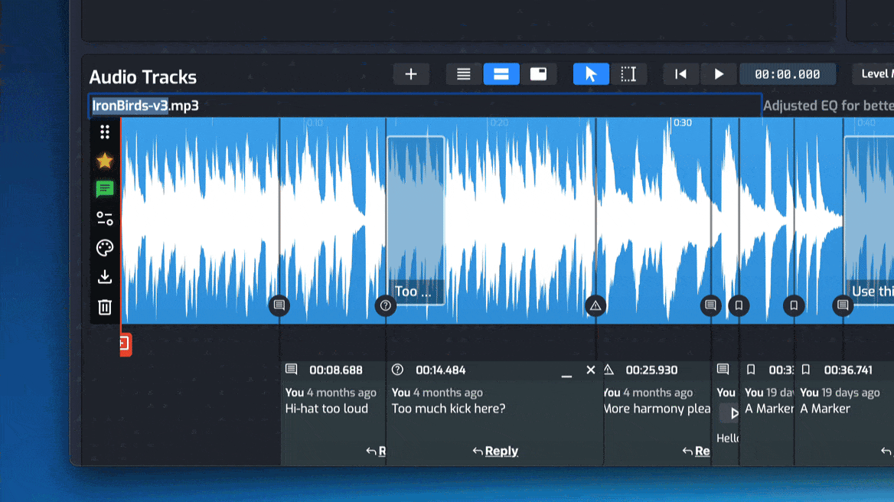The width and height of the screenshot is (894, 502).
Task: Toggle the star favorite icon on the track
Action: pyautogui.click(x=105, y=161)
